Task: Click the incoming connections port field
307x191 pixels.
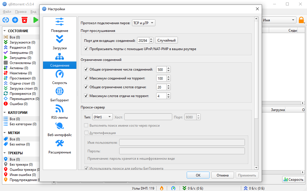Action: pos(143,40)
